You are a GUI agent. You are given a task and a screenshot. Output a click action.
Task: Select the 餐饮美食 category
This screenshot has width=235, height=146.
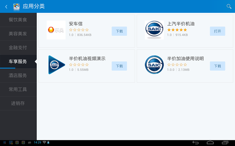18,20
